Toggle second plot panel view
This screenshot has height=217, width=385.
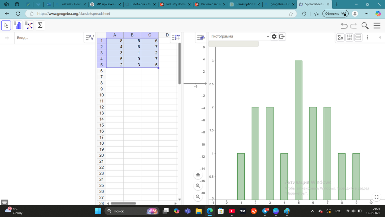(x=358, y=38)
